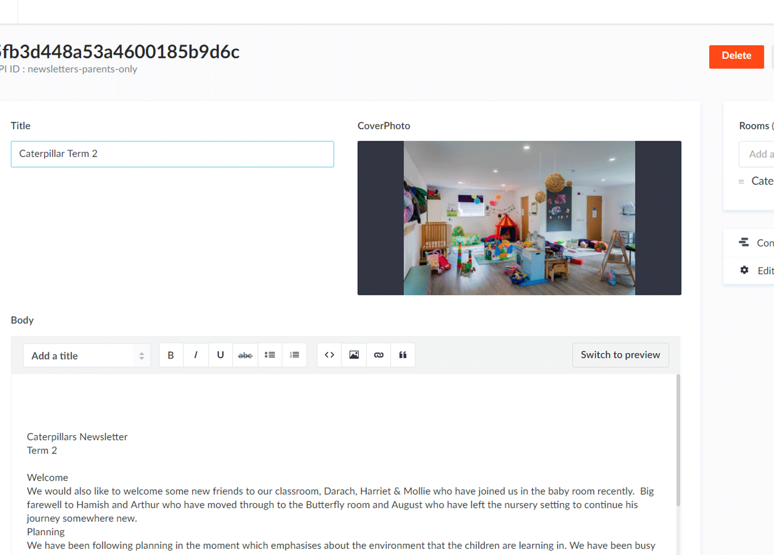The image size is (774, 555).
Task: Underline text using the U button
Action: (220, 355)
